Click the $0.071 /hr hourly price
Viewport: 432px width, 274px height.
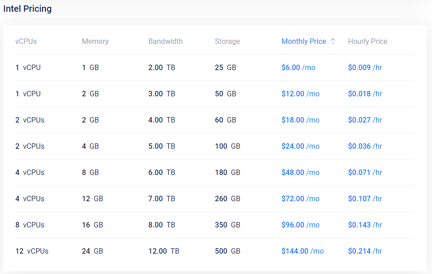click(x=365, y=172)
